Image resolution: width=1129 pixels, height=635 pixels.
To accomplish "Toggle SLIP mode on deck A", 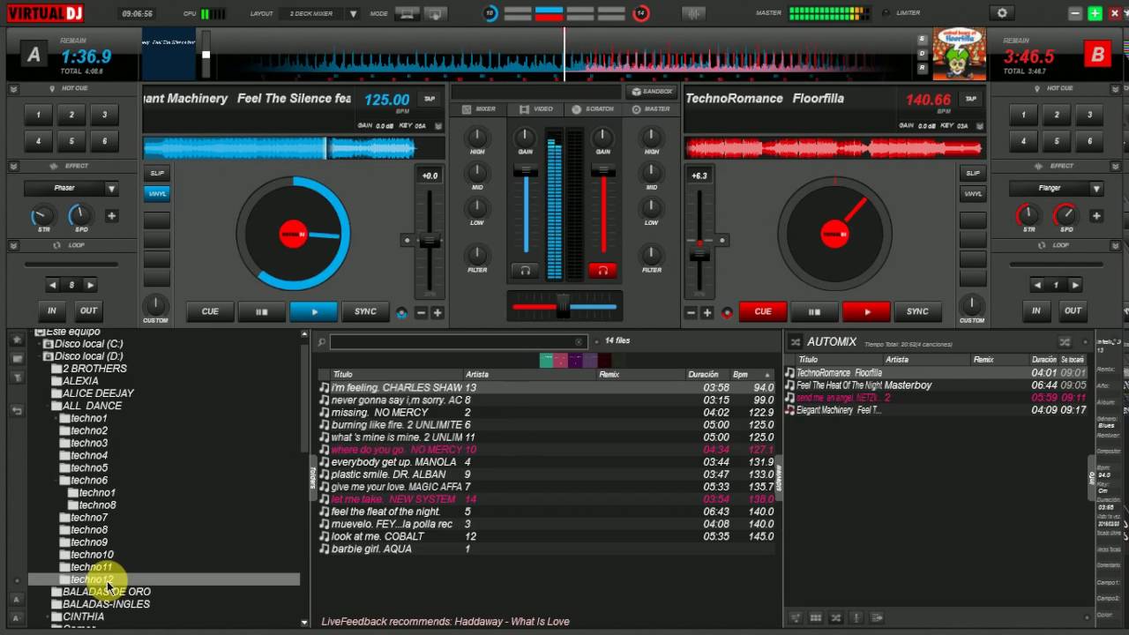I will point(157,174).
